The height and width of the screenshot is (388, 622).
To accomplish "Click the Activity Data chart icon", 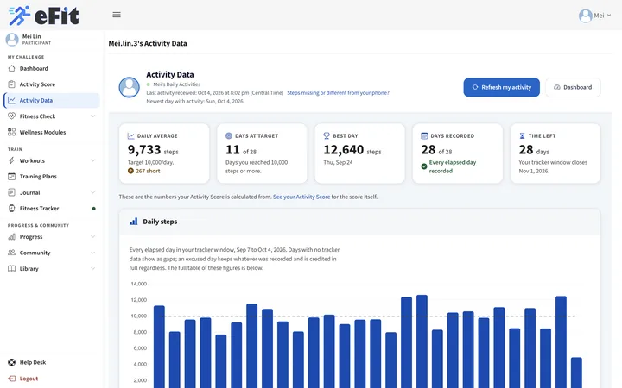I will click(x=11, y=100).
